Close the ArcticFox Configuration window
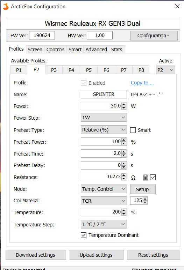 coord(177,6)
